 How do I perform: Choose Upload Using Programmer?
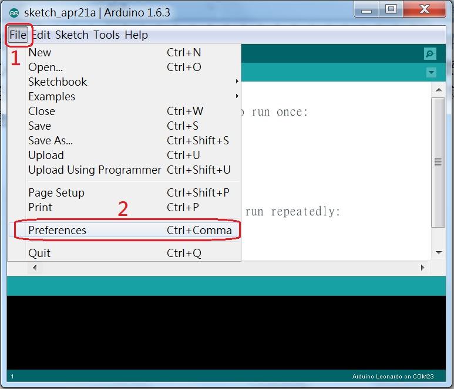(x=125, y=170)
